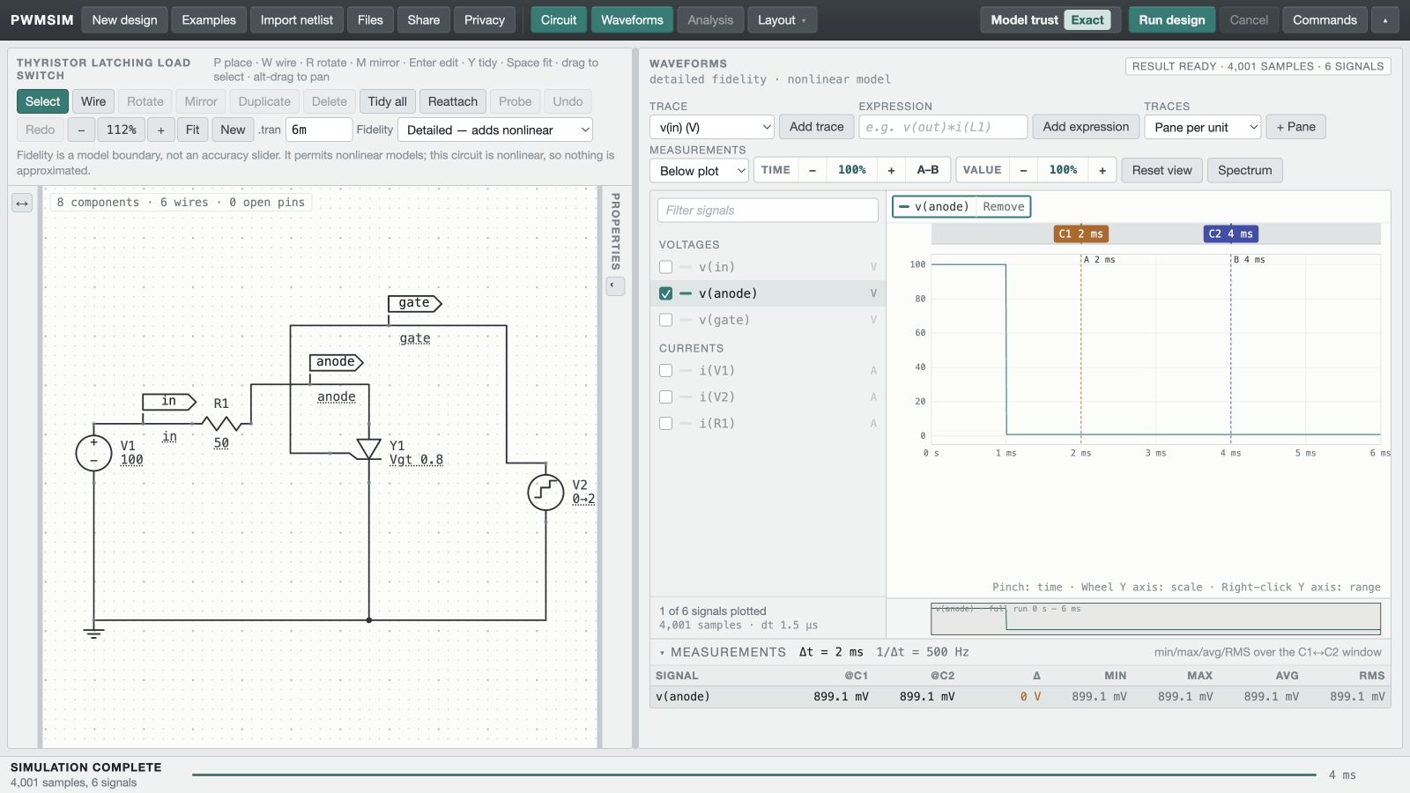This screenshot has height=793, width=1410.
Task: Open the Below plot measurements dropdown
Action: 699,171
